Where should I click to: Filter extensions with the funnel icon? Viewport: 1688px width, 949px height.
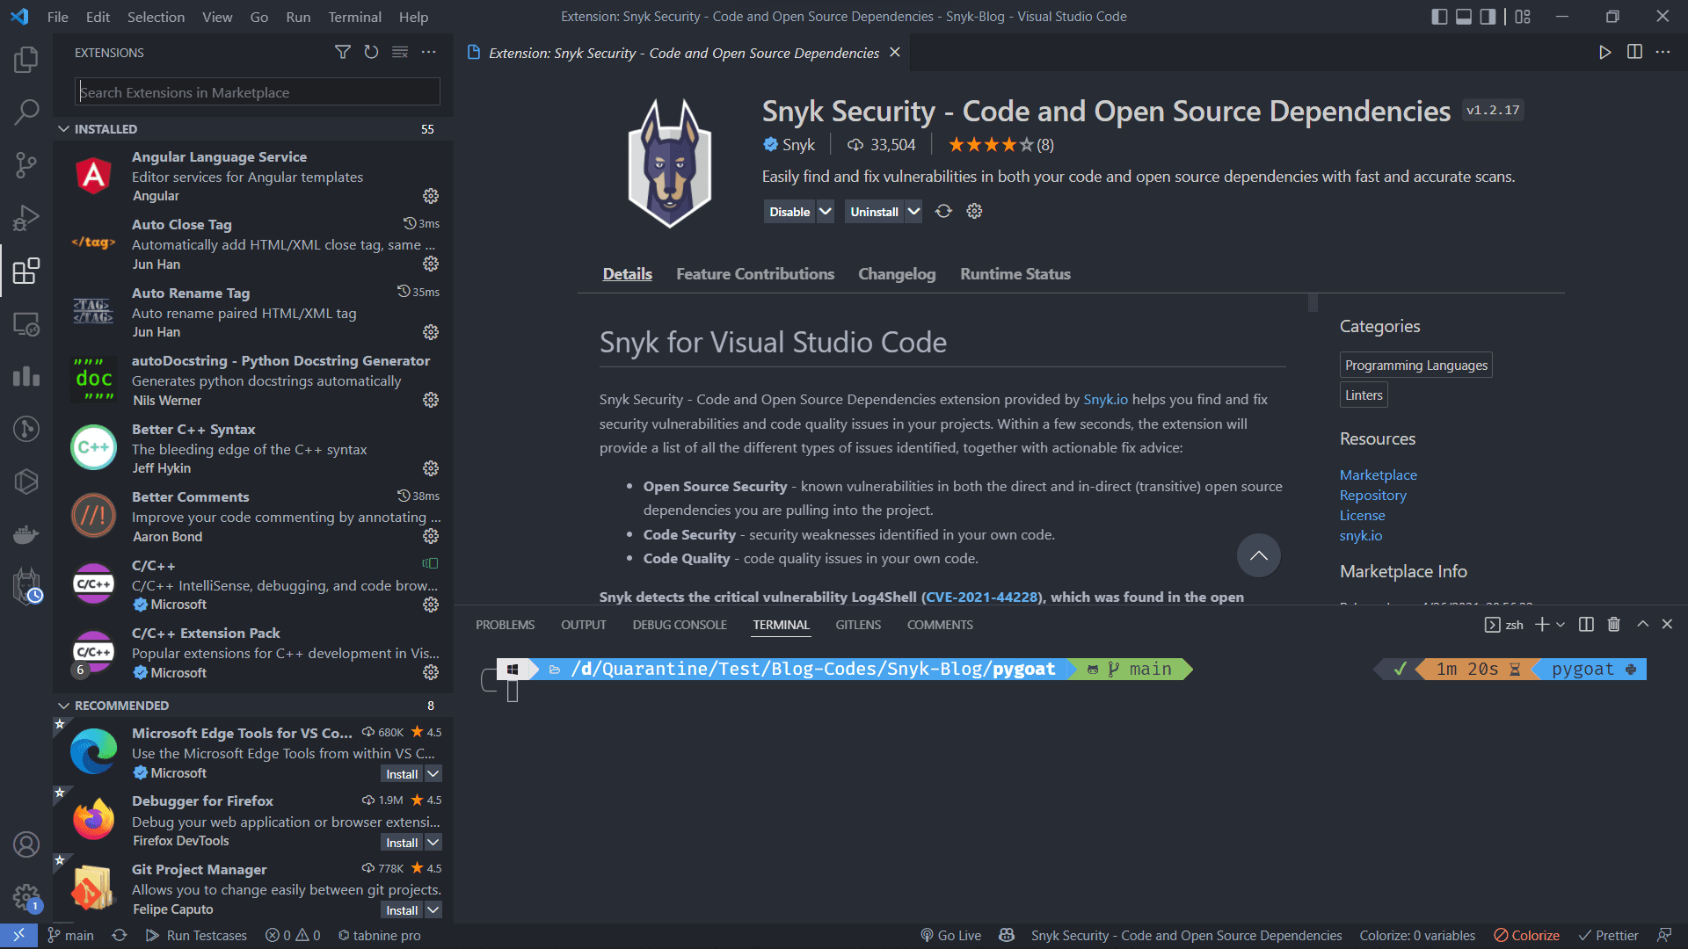point(343,53)
